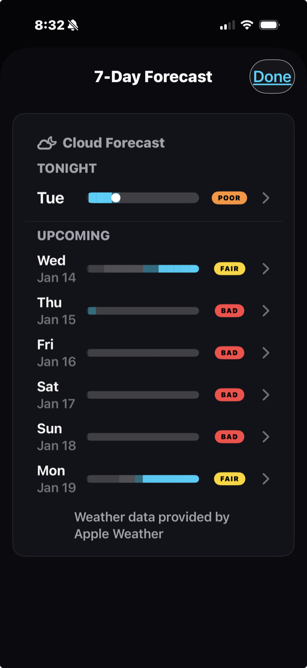This screenshot has width=307, height=668.
Task: Click the Cloud Forecast cloud icon
Action: coord(47,142)
